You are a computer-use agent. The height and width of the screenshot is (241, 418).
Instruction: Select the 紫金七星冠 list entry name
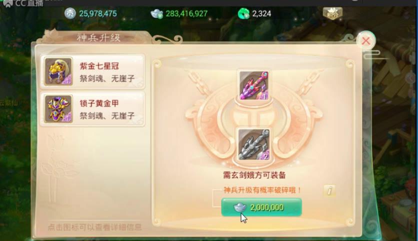coord(99,66)
